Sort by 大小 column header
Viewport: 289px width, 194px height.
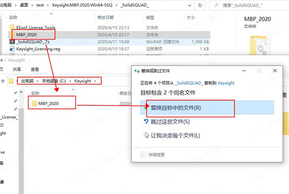[x=191, y=17]
